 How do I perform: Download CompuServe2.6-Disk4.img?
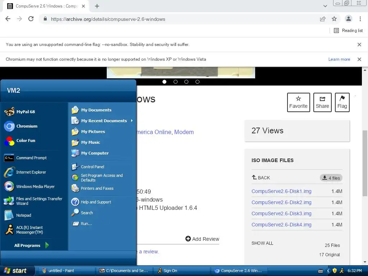(x=281, y=225)
